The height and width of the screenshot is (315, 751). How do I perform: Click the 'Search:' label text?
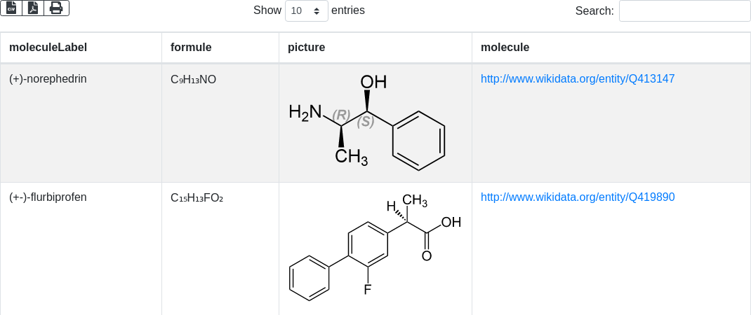(594, 11)
